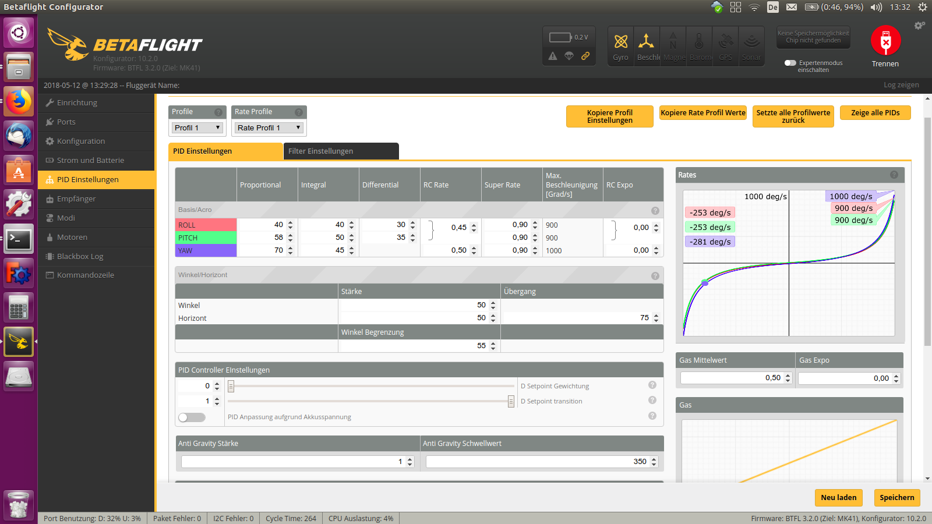Open Thunderbird from the Ubuntu dock
The width and height of the screenshot is (932, 524).
click(x=19, y=136)
